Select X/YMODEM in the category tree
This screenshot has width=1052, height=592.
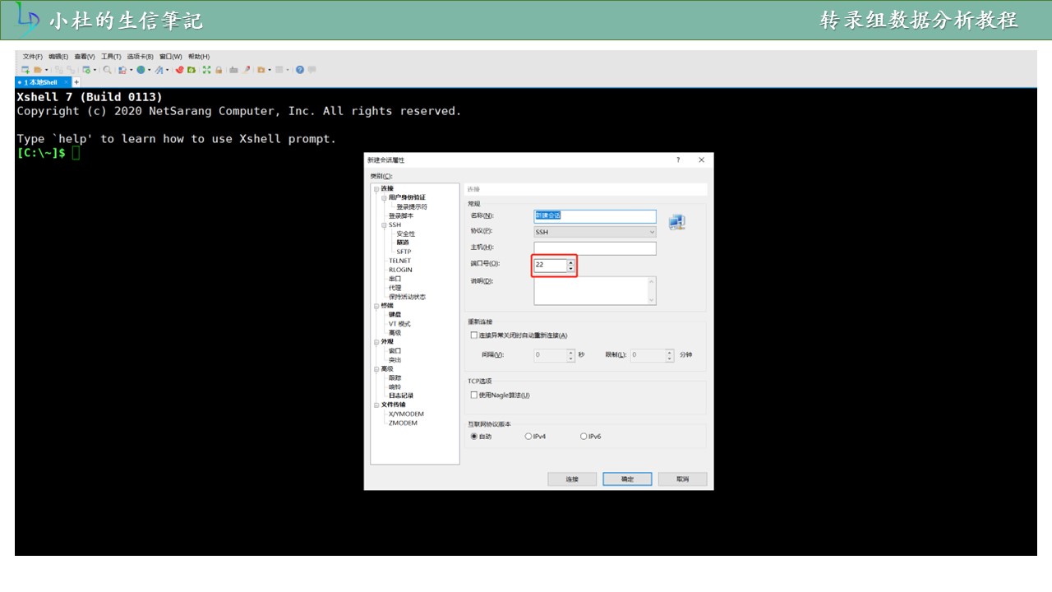point(406,414)
